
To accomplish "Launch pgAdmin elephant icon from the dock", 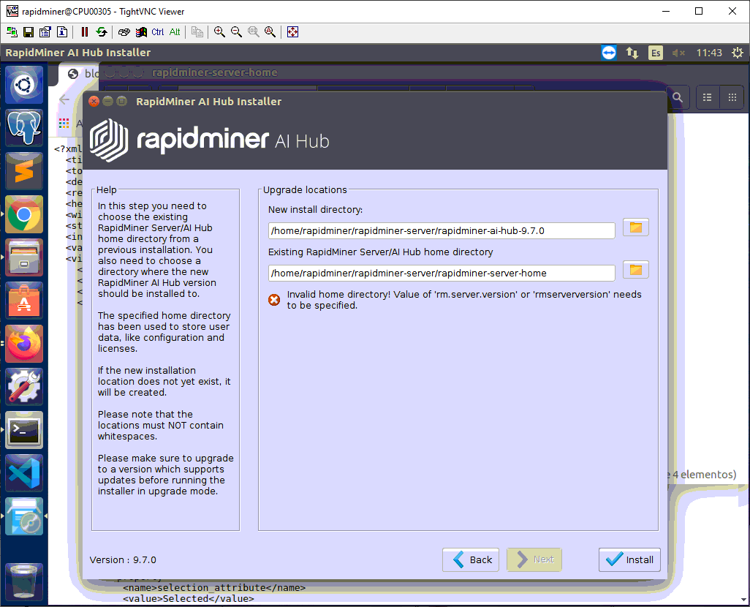I will click(24, 128).
